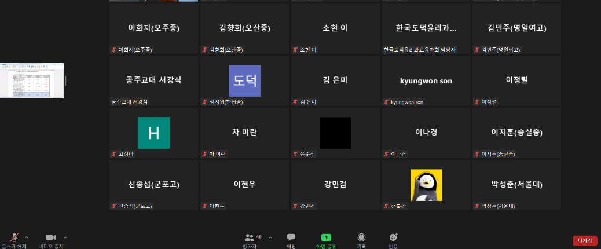Click the Record circle icon

(361, 237)
